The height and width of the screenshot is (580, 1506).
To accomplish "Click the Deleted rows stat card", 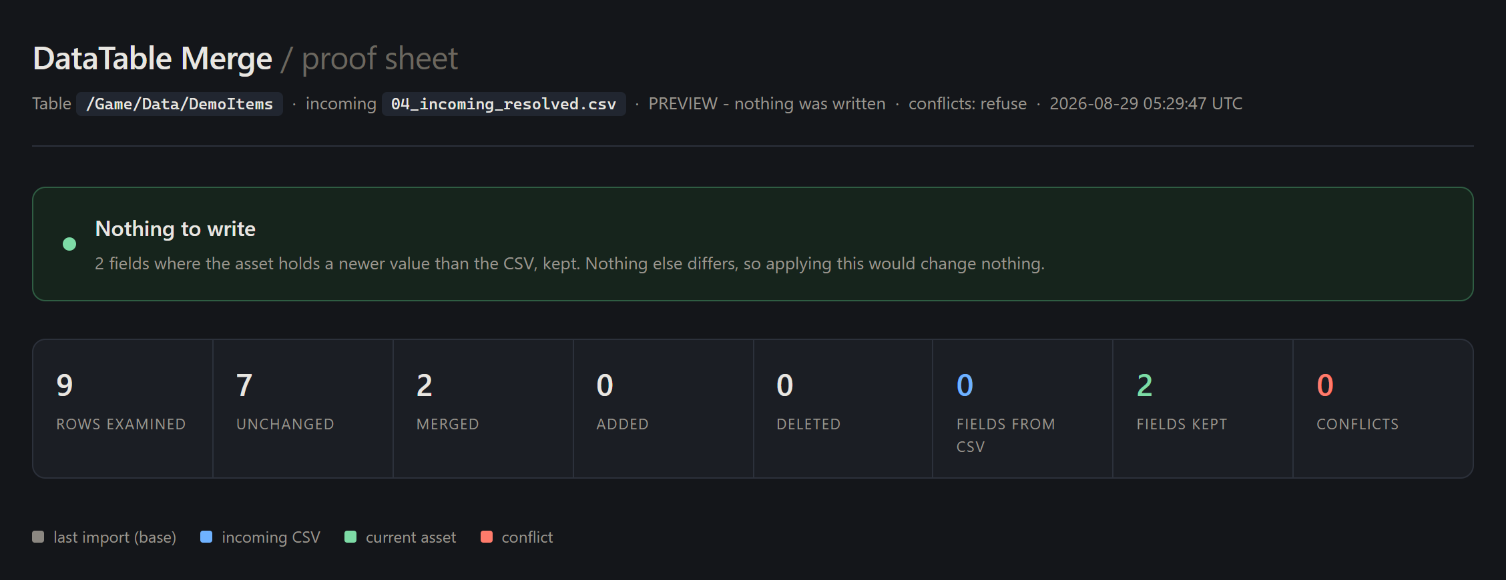I will [x=843, y=409].
